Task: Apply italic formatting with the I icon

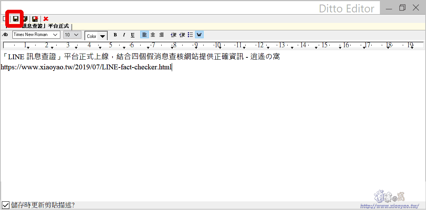Action: click(124, 35)
